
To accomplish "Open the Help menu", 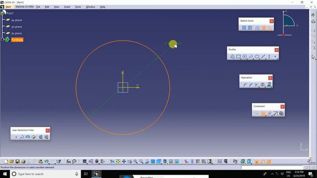I will [103, 7].
